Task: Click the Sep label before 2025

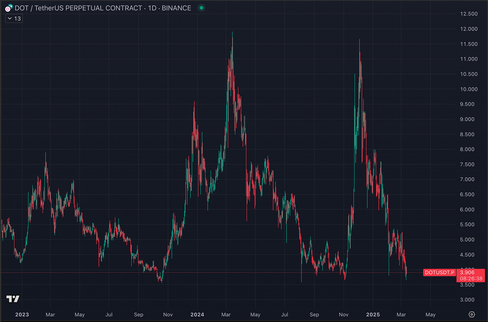Action: pyautogui.click(x=314, y=315)
